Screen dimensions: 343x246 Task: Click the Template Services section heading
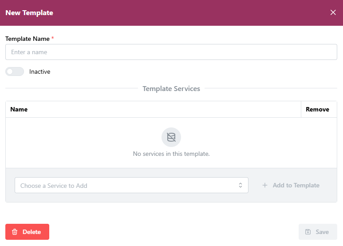pos(171,89)
